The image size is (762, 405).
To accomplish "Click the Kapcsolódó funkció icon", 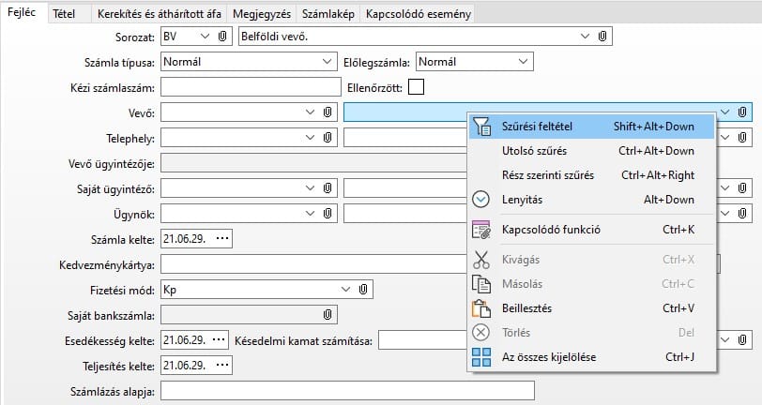I will tap(481, 230).
